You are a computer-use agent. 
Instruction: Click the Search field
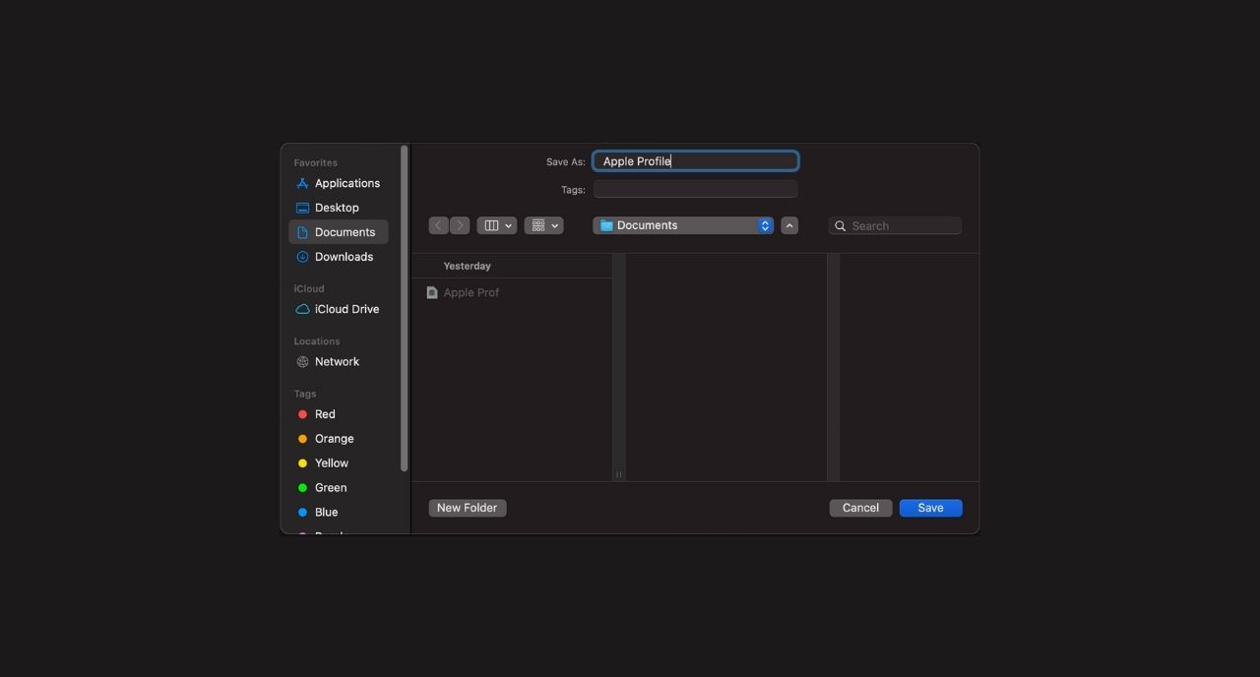pyautogui.click(x=895, y=226)
